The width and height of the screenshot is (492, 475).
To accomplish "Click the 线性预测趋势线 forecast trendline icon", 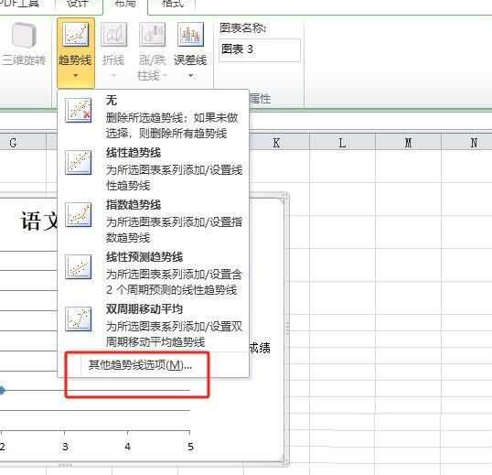I will point(79,266).
